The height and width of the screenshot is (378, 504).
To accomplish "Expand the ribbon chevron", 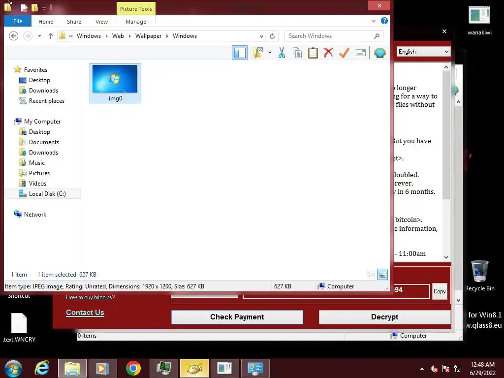I will coord(373,21).
